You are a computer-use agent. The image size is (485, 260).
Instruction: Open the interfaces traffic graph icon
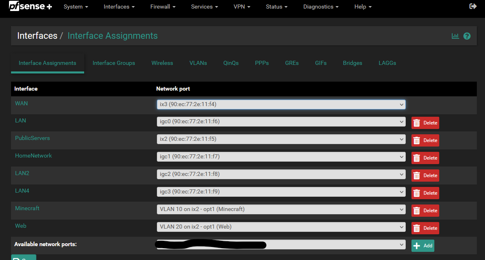(455, 36)
